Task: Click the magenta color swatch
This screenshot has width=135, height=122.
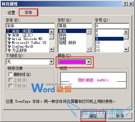Action: click(72, 62)
